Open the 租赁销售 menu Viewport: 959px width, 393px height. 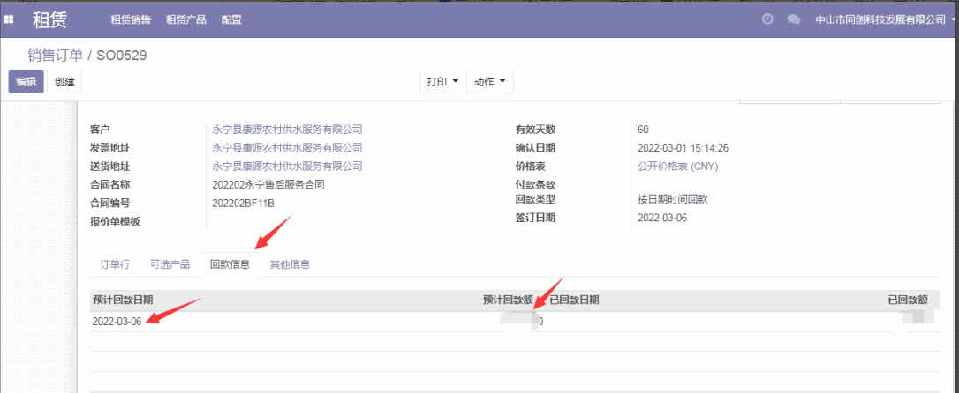click(x=130, y=19)
